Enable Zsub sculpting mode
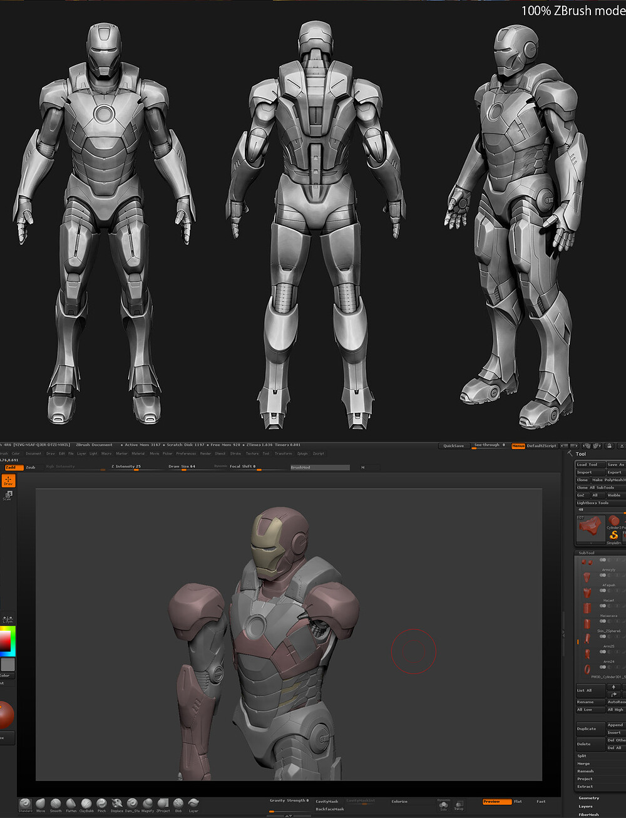Viewport: 626px width, 818px height. tap(31, 467)
